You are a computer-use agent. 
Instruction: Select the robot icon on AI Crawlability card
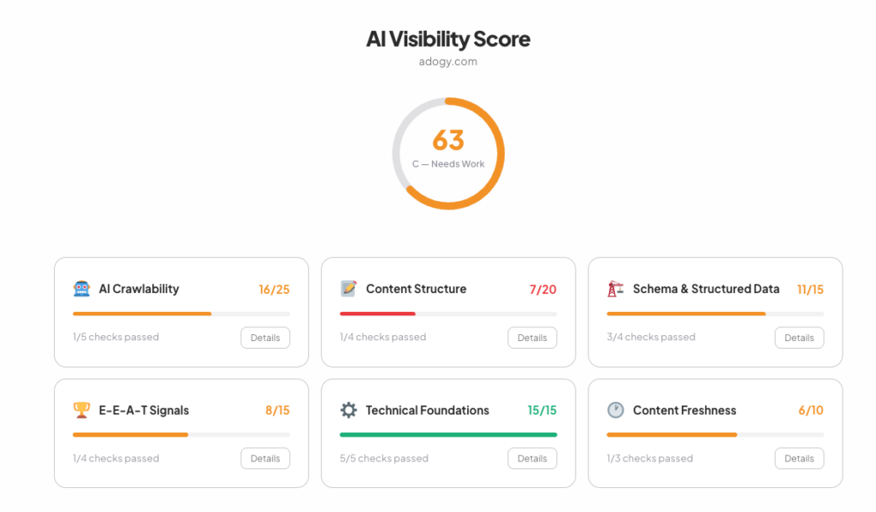pos(81,289)
